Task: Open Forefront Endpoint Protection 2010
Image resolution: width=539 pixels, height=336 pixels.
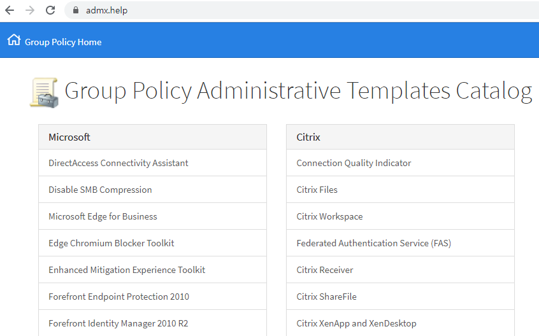Action: [153, 297]
